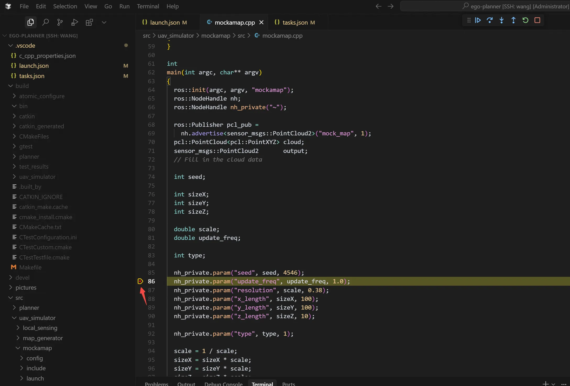
Task: Open the new terminal launch profile dropdown
Action: pyautogui.click(x=553, y=384)
